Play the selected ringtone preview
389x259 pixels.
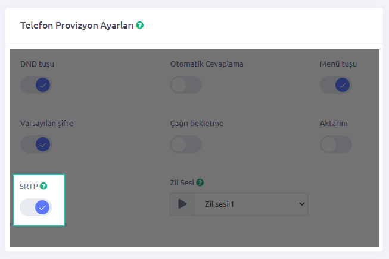[x=182, y=204]
